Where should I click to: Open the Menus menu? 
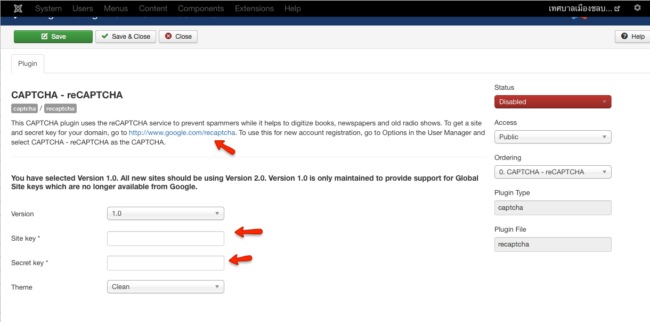click(116, 9)
